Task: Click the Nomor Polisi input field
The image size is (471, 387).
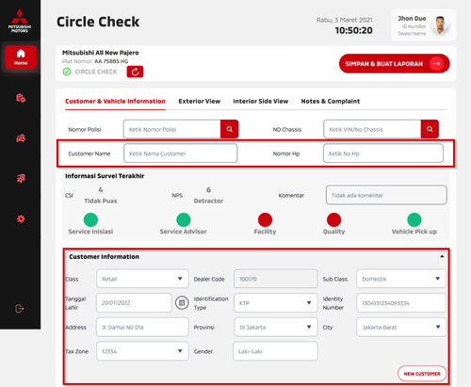Action: pyautogui.click(x=172, y=129)
